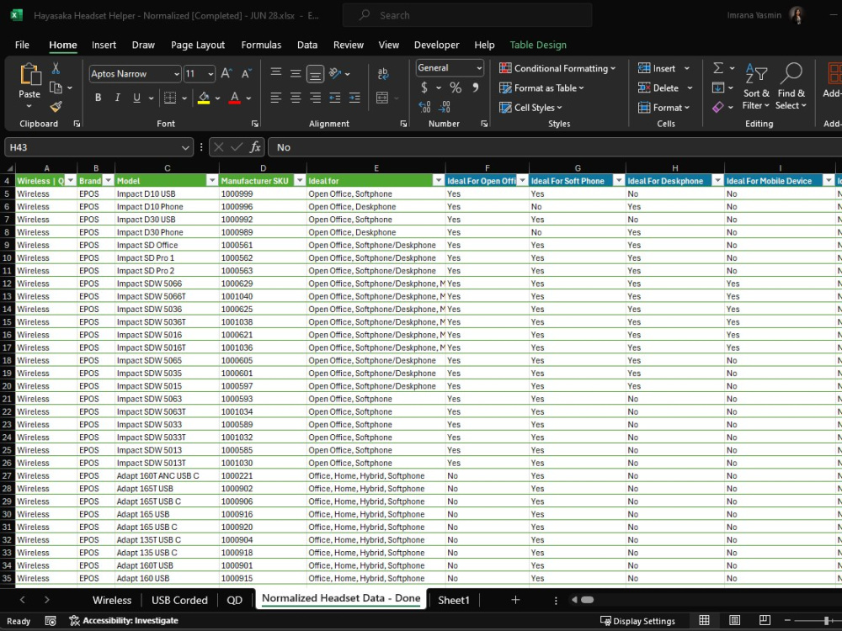
Task: Click the Increase Decimal icon
Action: [x=428, y=107]
